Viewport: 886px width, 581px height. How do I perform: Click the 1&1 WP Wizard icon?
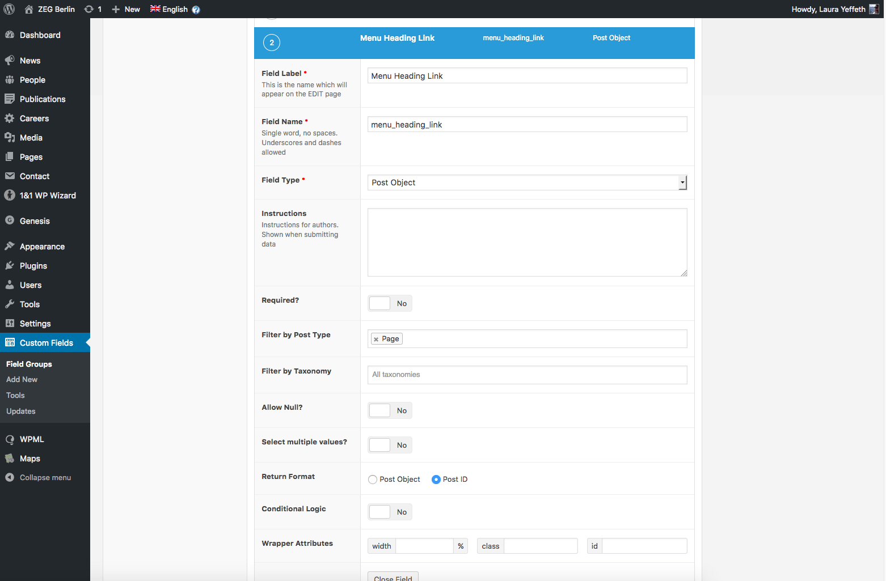coord(10,195)
